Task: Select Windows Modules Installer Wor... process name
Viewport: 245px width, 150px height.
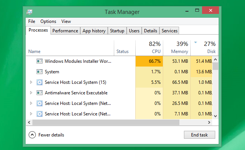Action: point(78,61)
